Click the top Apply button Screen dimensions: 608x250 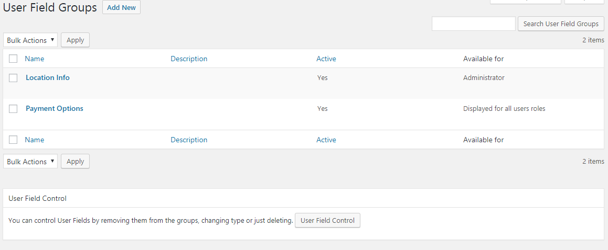75,40
